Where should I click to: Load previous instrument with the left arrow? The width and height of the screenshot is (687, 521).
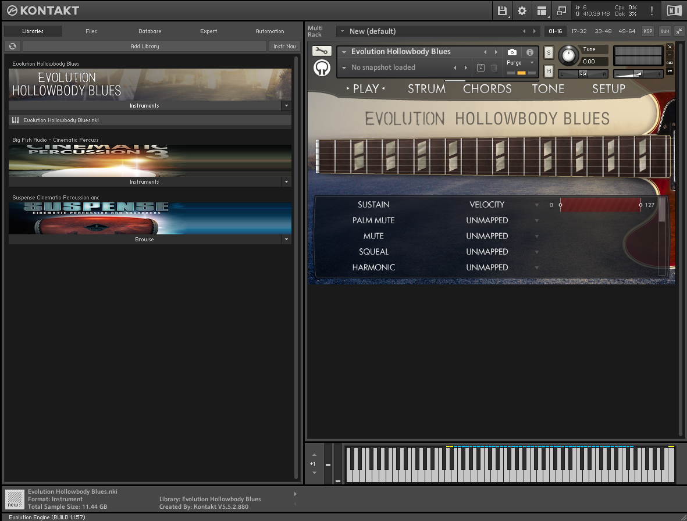click(x=485, y=52)
